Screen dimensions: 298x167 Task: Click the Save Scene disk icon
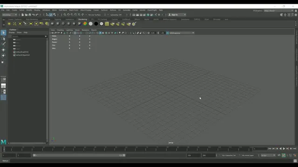pos(30,15)
